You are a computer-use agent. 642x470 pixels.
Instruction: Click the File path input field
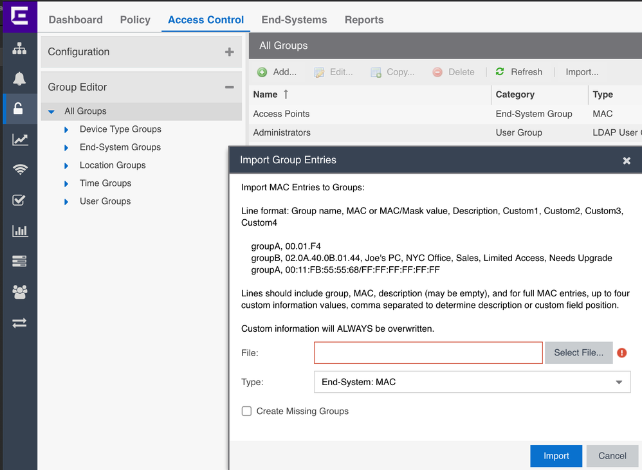tap(428, 353)
